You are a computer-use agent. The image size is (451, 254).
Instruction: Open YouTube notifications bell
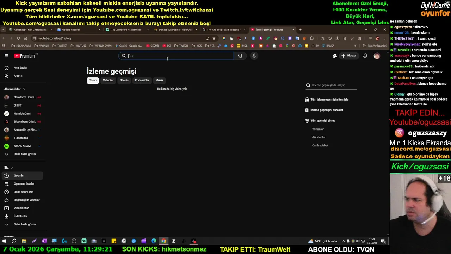pyautogui.click(x=365, y=56)
